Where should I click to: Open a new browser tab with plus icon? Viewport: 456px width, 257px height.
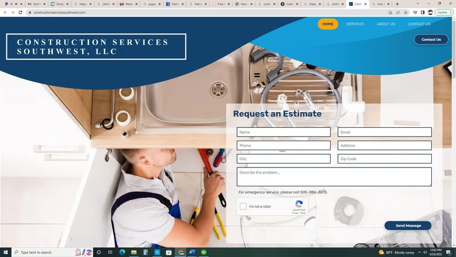(x=397, y=4)
